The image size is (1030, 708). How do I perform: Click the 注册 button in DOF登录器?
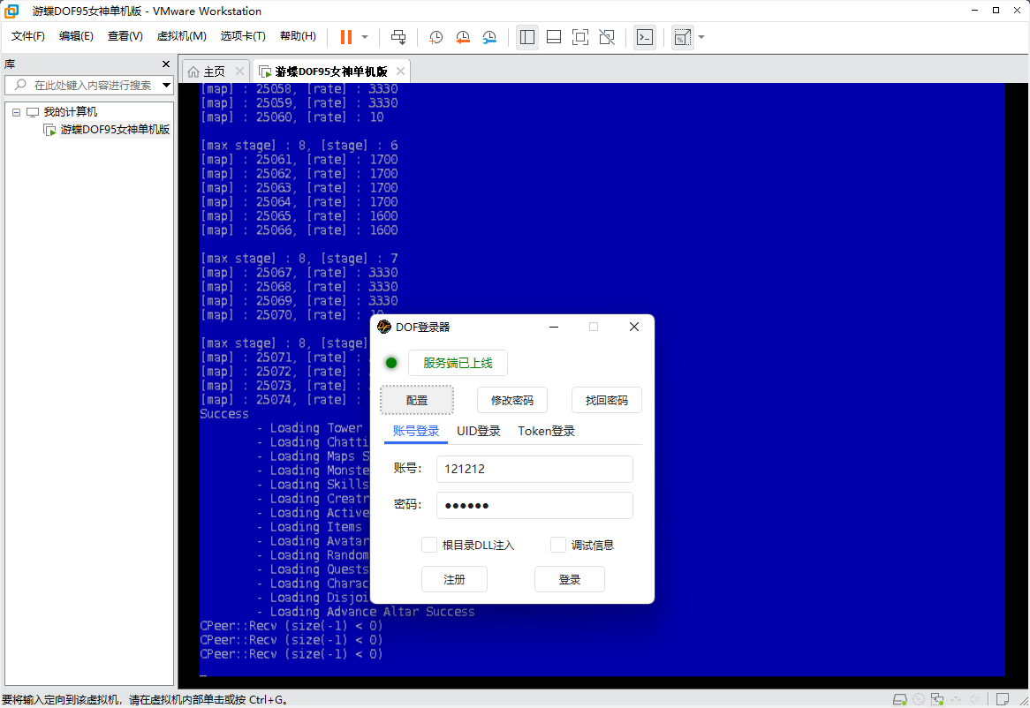point(454,579)
